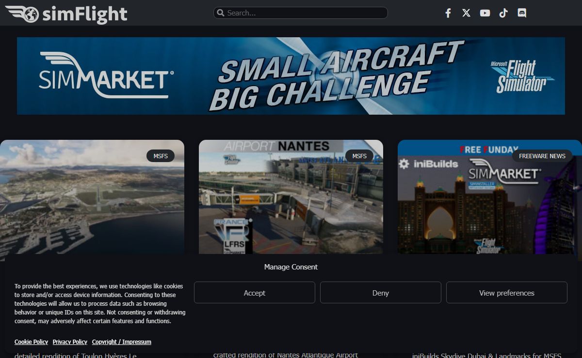Open the simFlight Facebook page icon
This screenshot has width=582, height=358.
[x=448, y=13]
